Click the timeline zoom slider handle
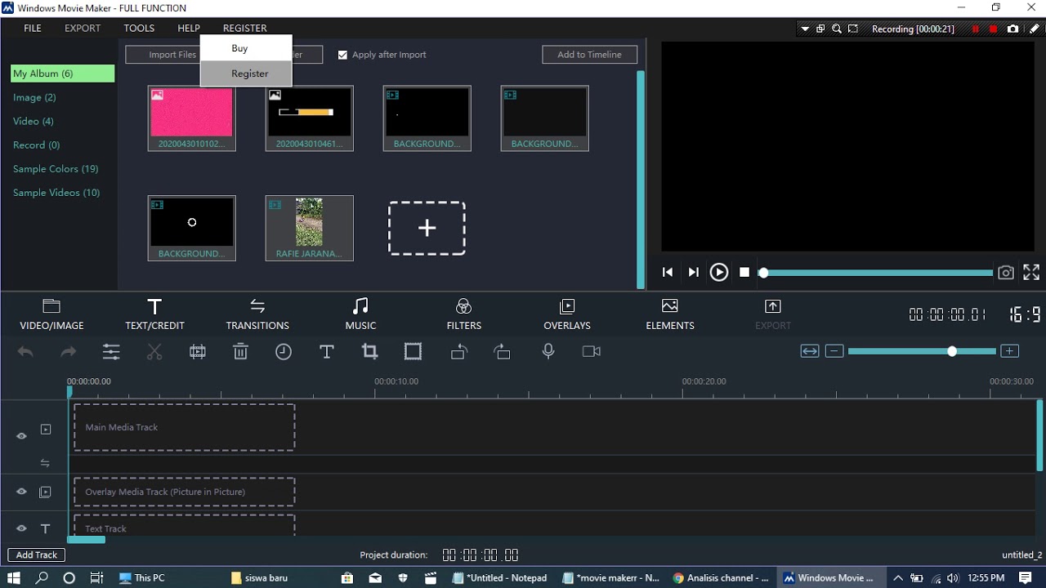This screenshot has height=588, width=1046. (x=952, y=351)
